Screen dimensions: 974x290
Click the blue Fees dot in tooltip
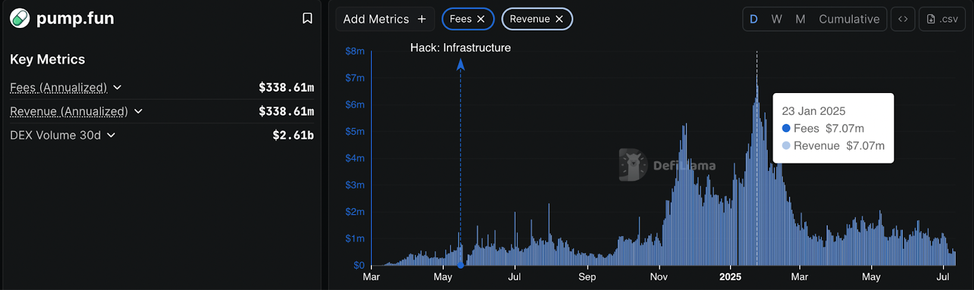coord(786,128)
